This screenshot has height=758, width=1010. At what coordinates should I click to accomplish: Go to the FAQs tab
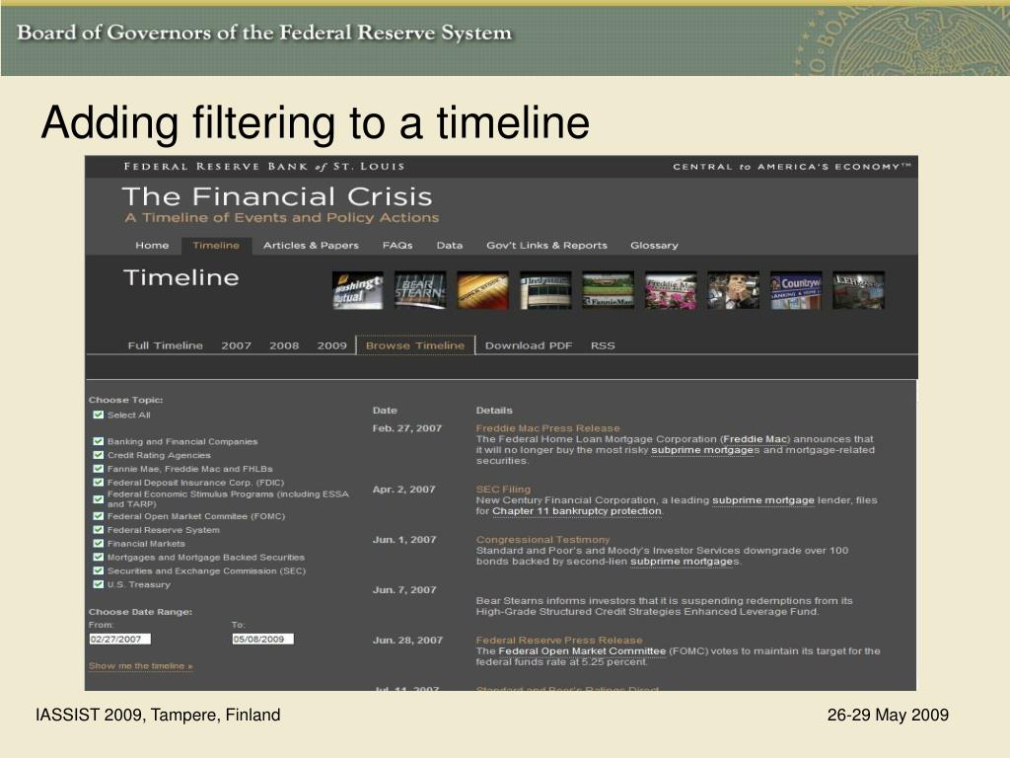click(x=397, y=246)
